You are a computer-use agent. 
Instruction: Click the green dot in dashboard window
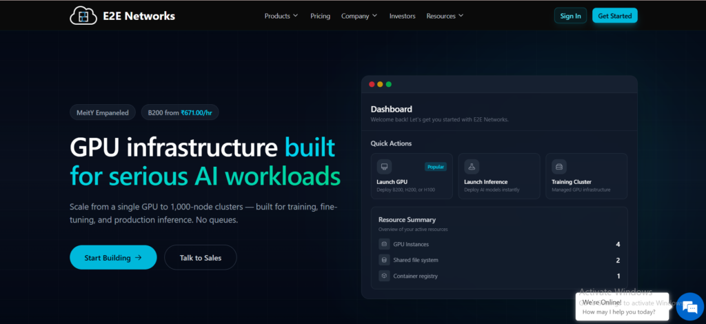pos(389,84)
